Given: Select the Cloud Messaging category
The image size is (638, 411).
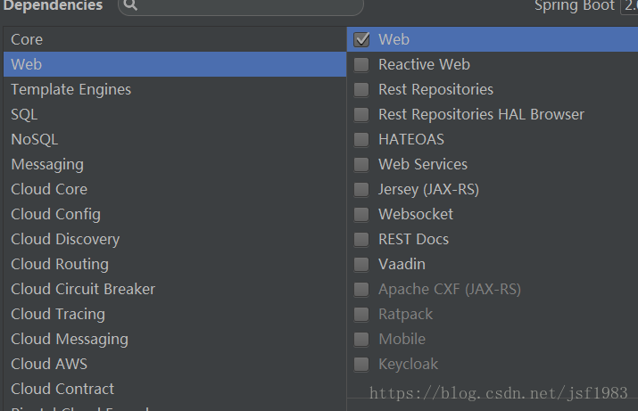Looking at the screenshot, I should pyautogui.click(x=175, y=339).
